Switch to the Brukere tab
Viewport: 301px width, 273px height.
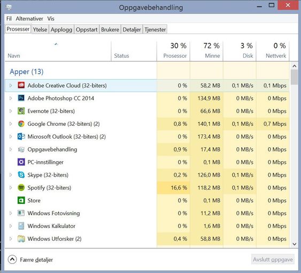coord(110,29)
